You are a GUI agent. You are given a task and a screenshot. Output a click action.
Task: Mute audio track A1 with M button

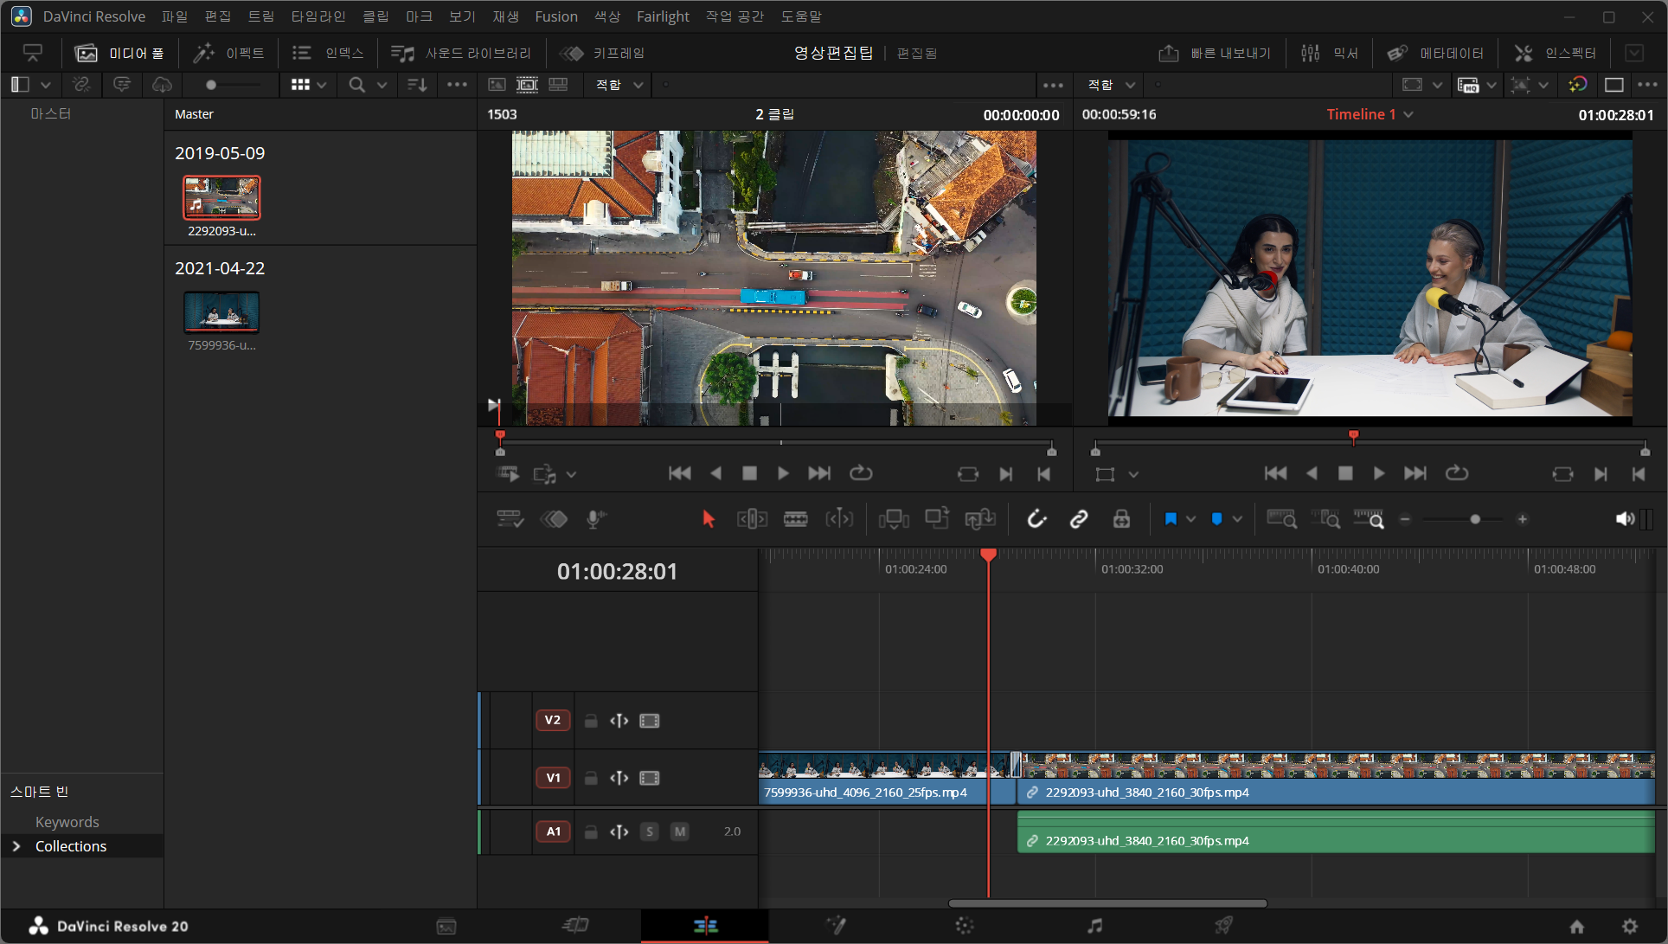(680, 832)
